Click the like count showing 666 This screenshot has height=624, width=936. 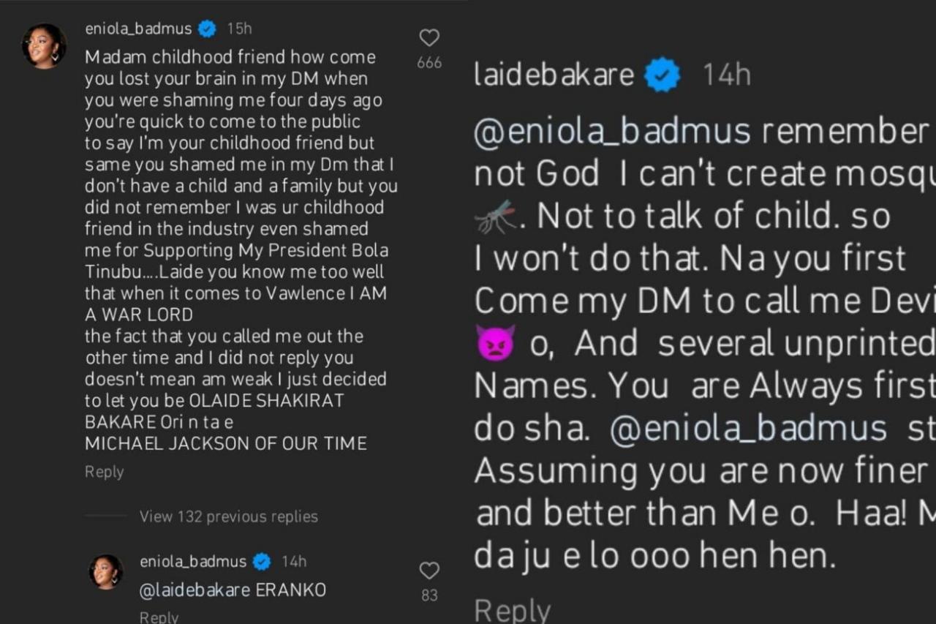click(429, 63)
